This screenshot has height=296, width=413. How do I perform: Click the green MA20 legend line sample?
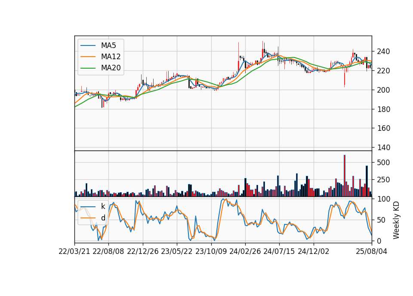pyautogui.click(x=88, y=68)
